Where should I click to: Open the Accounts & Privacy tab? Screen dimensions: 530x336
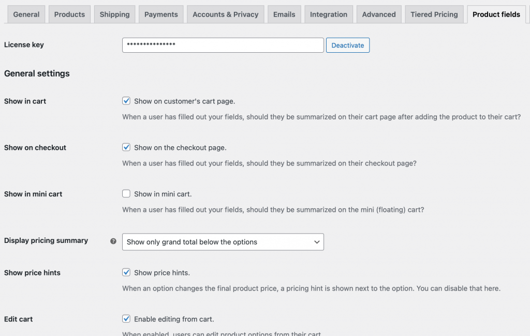tap(225, 14)
